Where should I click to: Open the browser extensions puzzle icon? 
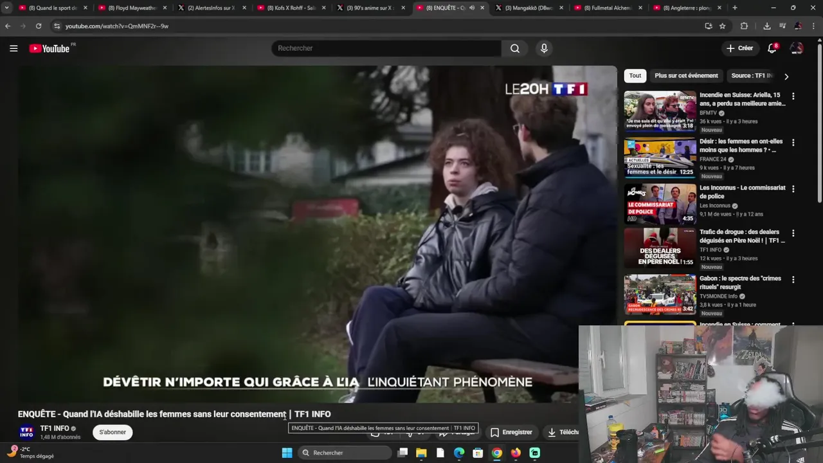click(x=744, y=26)
